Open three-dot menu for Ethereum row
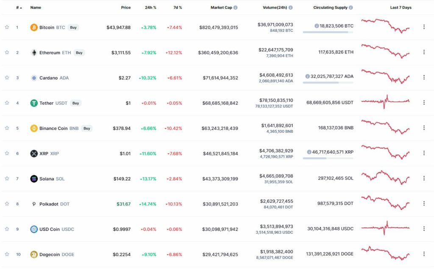The image size is (434, 269). [x=424, y=52]
